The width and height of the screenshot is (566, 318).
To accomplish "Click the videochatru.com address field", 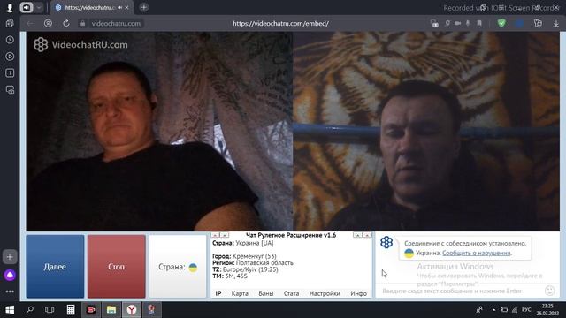I will [x=116, y=24].
